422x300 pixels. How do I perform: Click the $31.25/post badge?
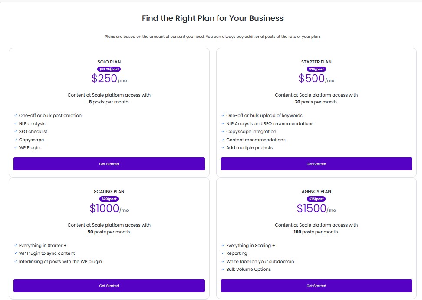pyautogui.click(x=109, y=69)
